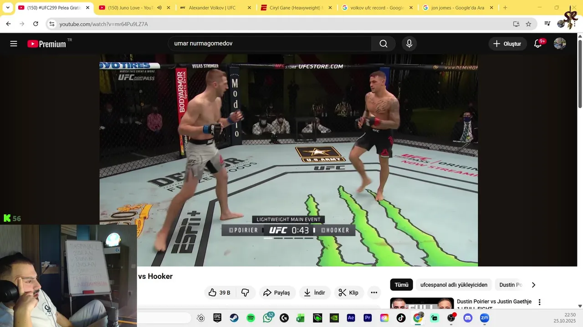Reload the current page

pos(36,24)
